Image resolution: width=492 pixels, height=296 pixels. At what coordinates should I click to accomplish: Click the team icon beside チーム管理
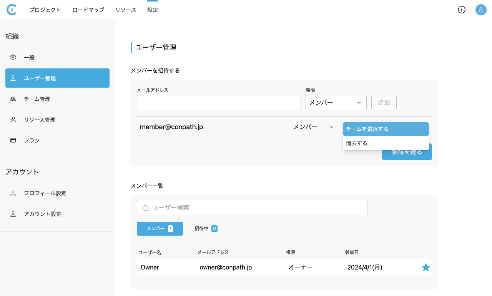(x=13, y=99)
